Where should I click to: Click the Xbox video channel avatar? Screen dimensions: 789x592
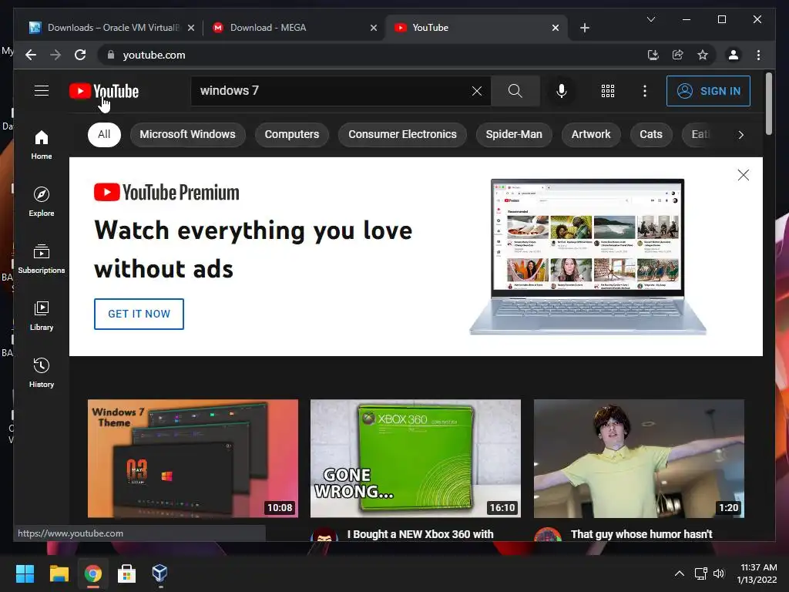tap(324, 535)
